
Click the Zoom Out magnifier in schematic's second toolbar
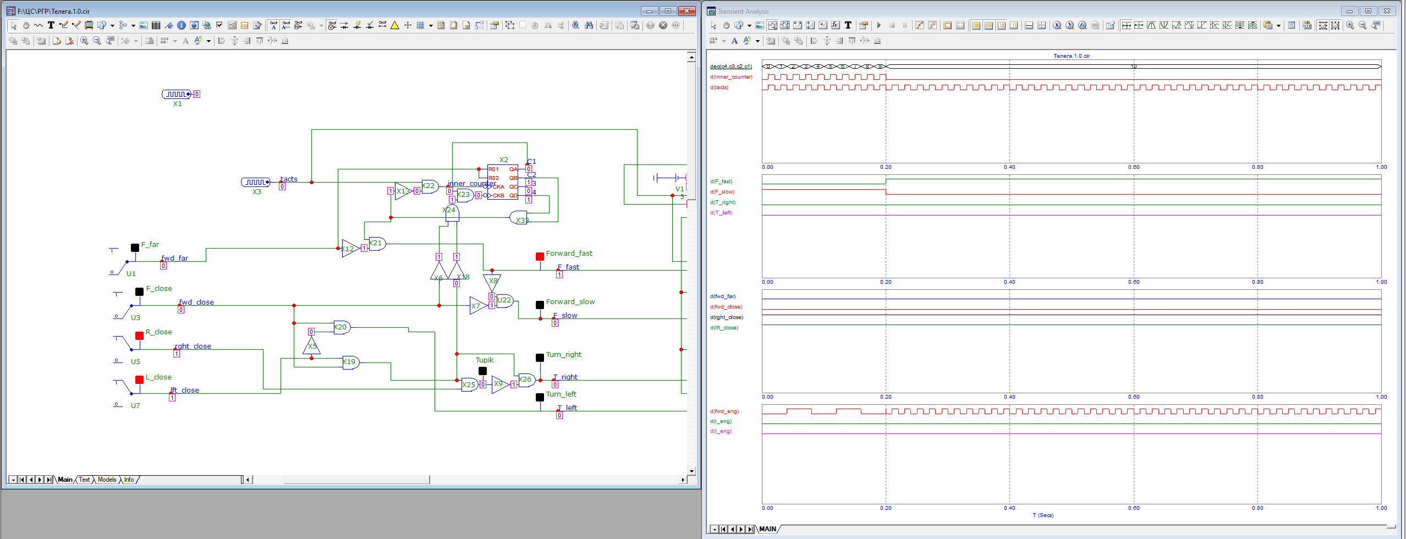click(97, 41)
